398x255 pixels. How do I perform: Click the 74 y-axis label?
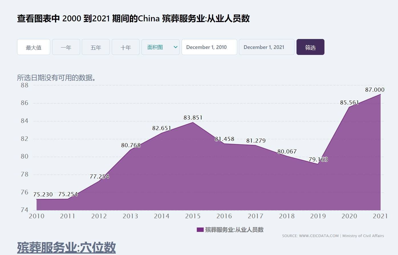pyautogui.click(x=25, y=210)
